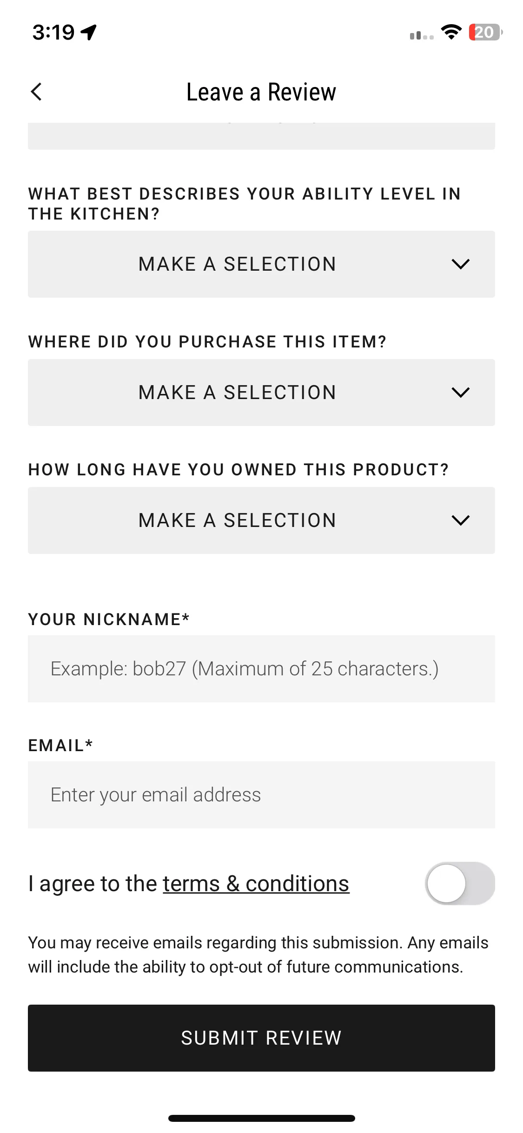Focus the Your Nickname input field

pyautogui.click(x=261, y=669)
